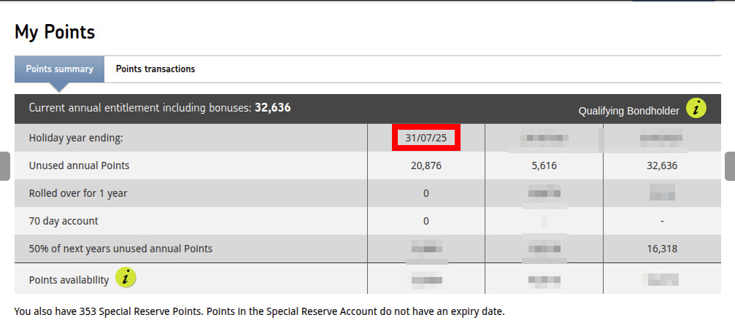This screenshot has width=735, height=331.
Task: Click 70 day account row label
Action: (x=64, y=221)
